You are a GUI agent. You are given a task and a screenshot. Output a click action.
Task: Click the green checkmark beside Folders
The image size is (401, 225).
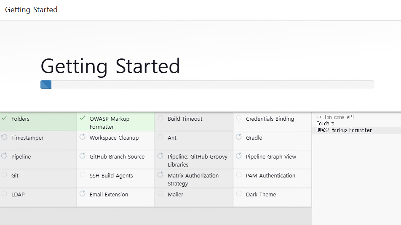pos(4,118)
